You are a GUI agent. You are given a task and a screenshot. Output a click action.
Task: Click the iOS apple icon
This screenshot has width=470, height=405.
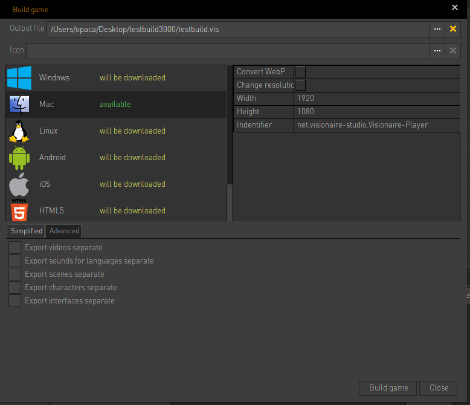[x=19, y=184]
